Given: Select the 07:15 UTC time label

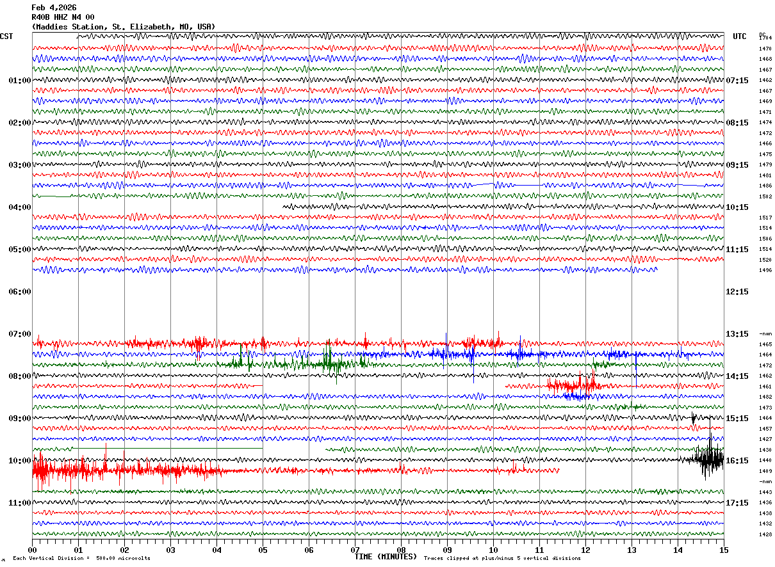Looking at the screenshot, I should click(737, 81).
